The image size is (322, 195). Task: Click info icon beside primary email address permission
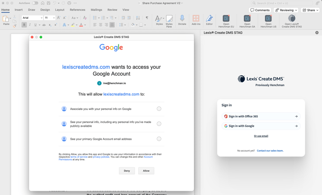[159, 139]
